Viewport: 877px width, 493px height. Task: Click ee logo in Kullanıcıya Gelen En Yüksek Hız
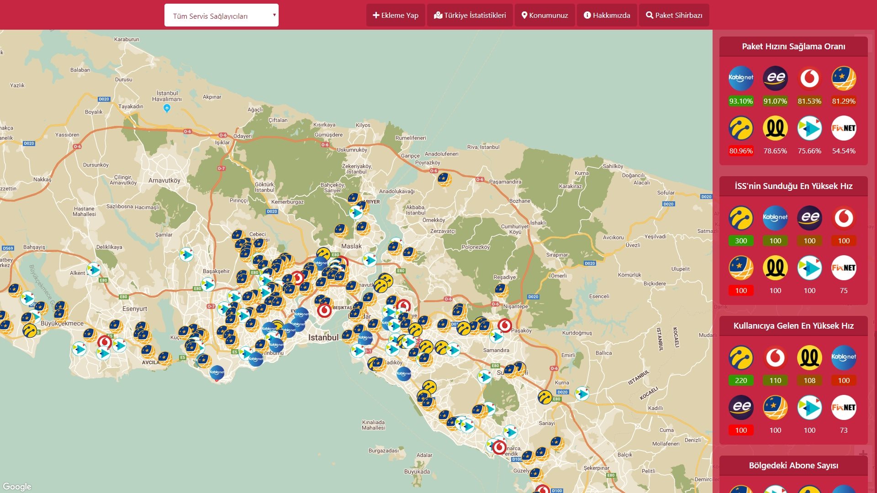(741, 408)
